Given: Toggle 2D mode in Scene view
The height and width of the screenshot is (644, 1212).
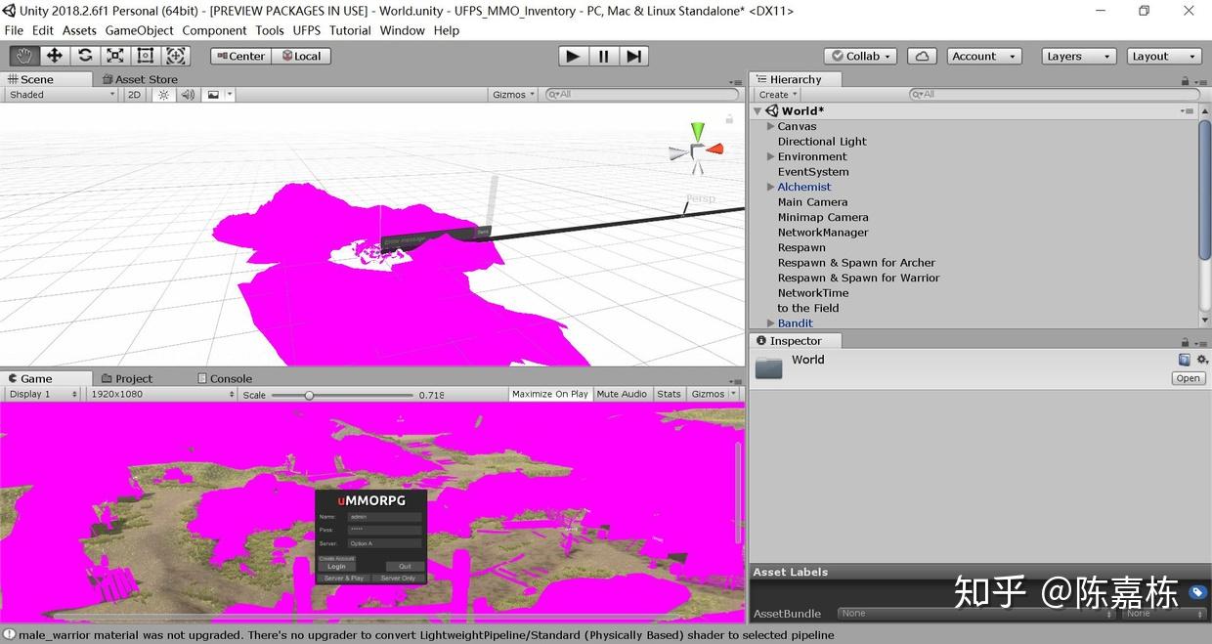Looking at the screenshot, I should pos(134,94).
